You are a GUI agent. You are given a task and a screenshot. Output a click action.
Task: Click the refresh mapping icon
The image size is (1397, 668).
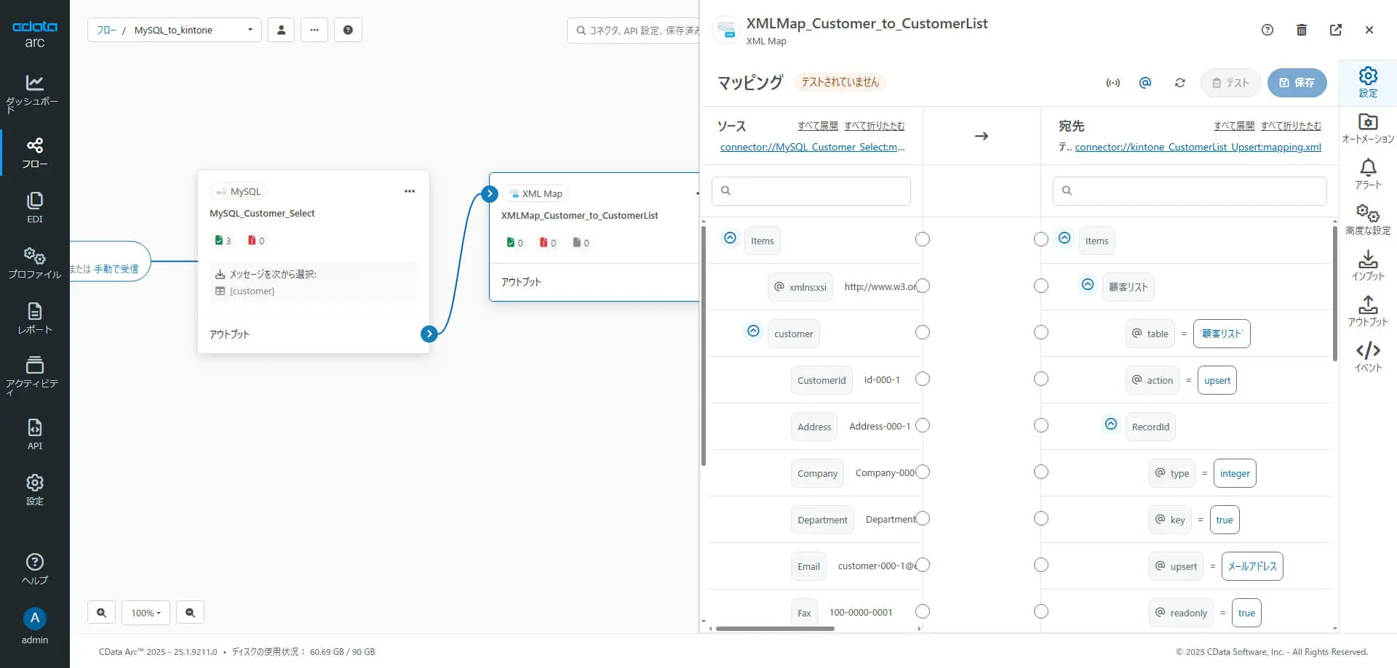[1179, 83]
